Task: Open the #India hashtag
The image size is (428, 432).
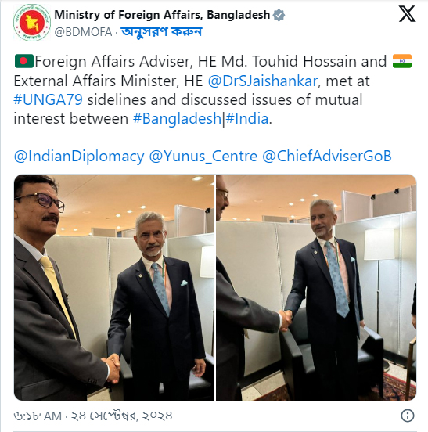Action: pos(247,119)
